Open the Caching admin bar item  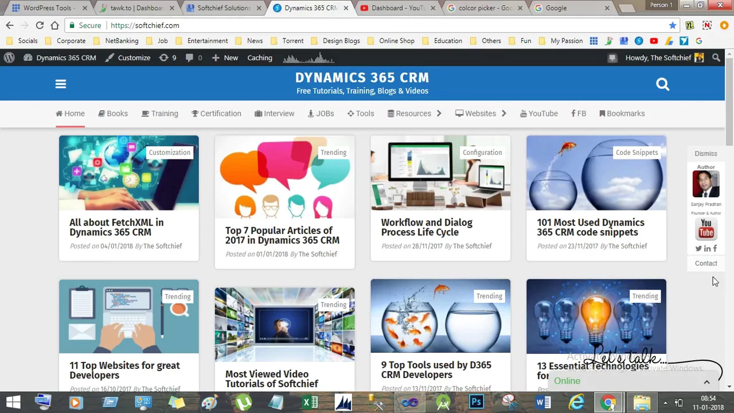tap(260, 57)
